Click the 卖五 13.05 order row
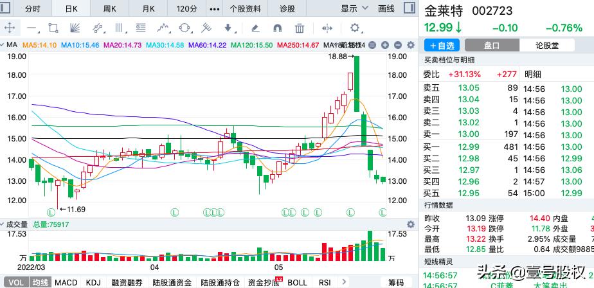This screenshot has width=594, height=288. [470, 88]
